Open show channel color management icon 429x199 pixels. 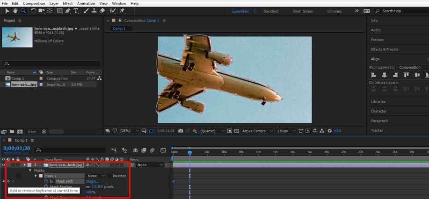[195, 131]
